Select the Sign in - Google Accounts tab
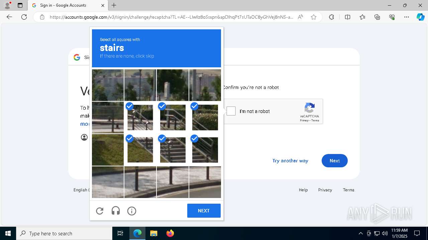 tap(68, 5)
